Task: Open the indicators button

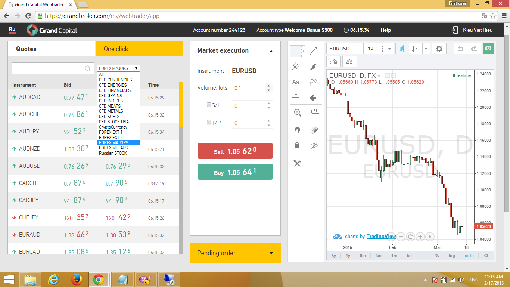Action: [x=334, y=61]
